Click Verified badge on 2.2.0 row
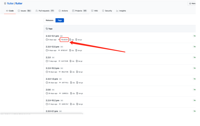This screenshot has width=200, height=126. click(x=194, y=57)
